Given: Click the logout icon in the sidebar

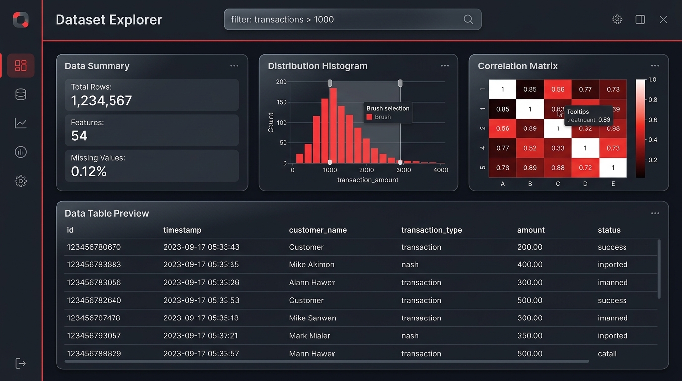Looking at the screenshot, I should pos(21,363).
